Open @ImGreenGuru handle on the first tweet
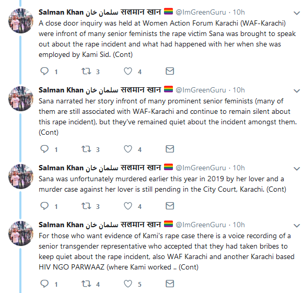Screen dimensions: 304x293 (x=201, y=12)
